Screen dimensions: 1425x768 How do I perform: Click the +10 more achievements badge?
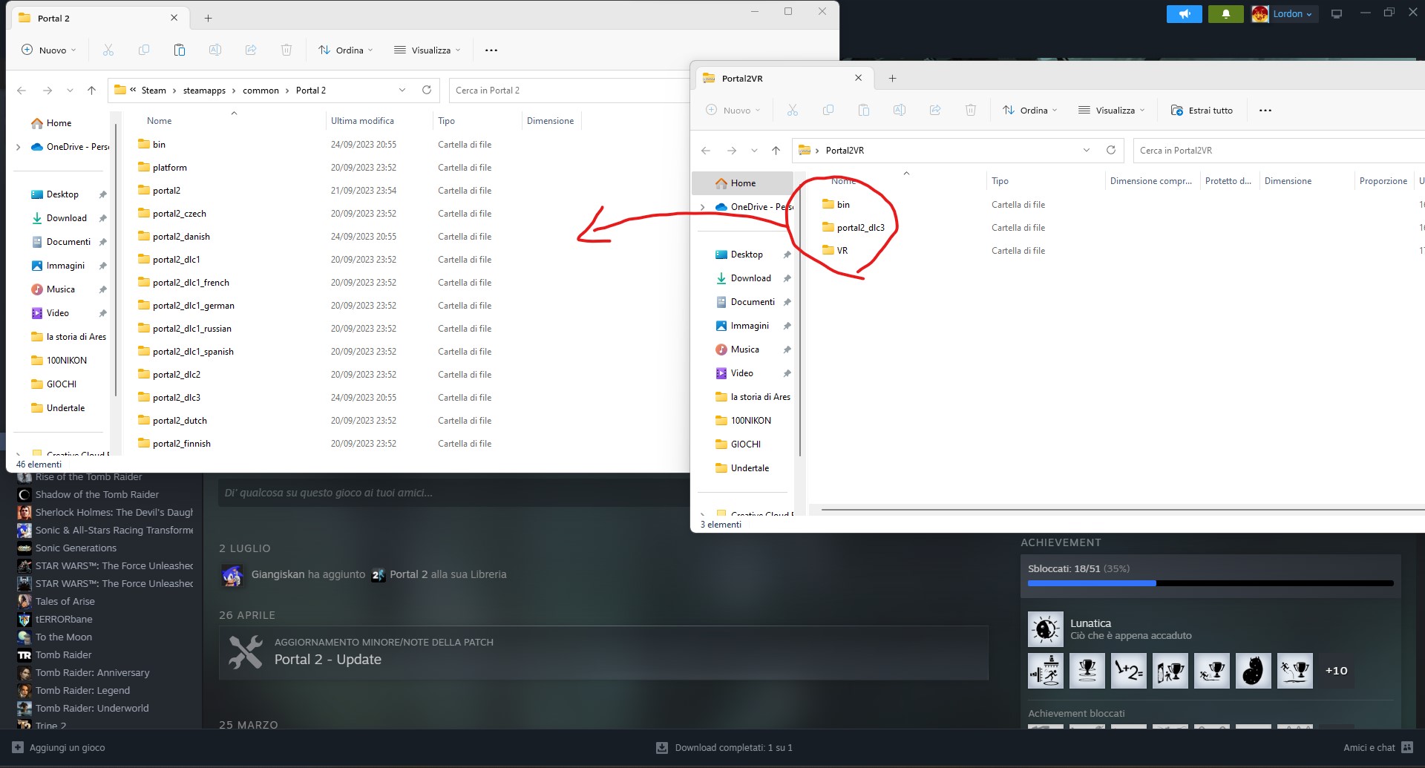[1337, 671]
